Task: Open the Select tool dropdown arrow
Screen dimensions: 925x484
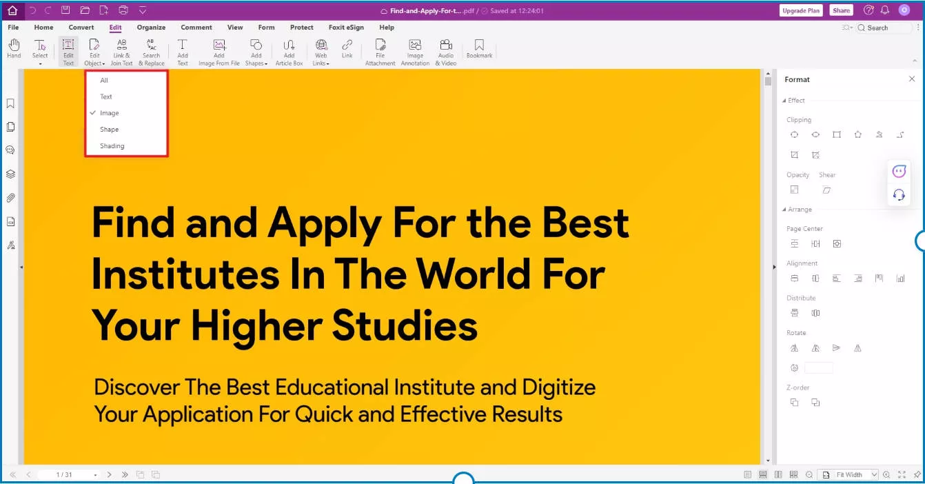Action: coord(40,64)
